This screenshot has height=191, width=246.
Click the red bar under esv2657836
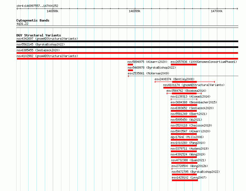184,64
